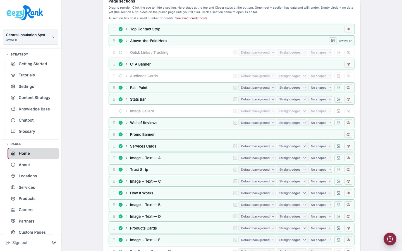Open Trust Strip Straight edges dropdown
402x251 pixels.
tap(292, 170)
